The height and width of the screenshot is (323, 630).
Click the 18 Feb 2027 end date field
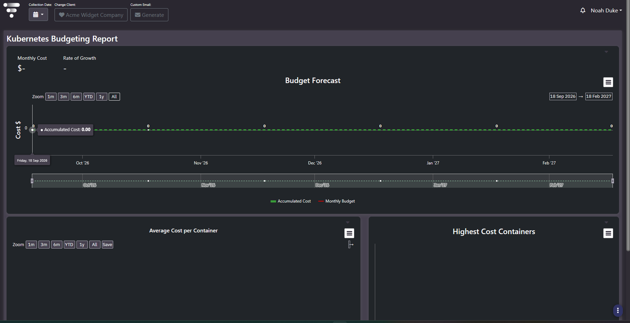tap(599, 96)
